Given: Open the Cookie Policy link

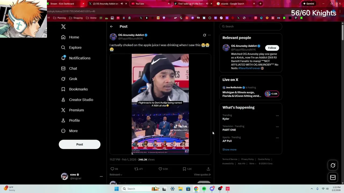Looking at the screenshot, I should (264, 159).
